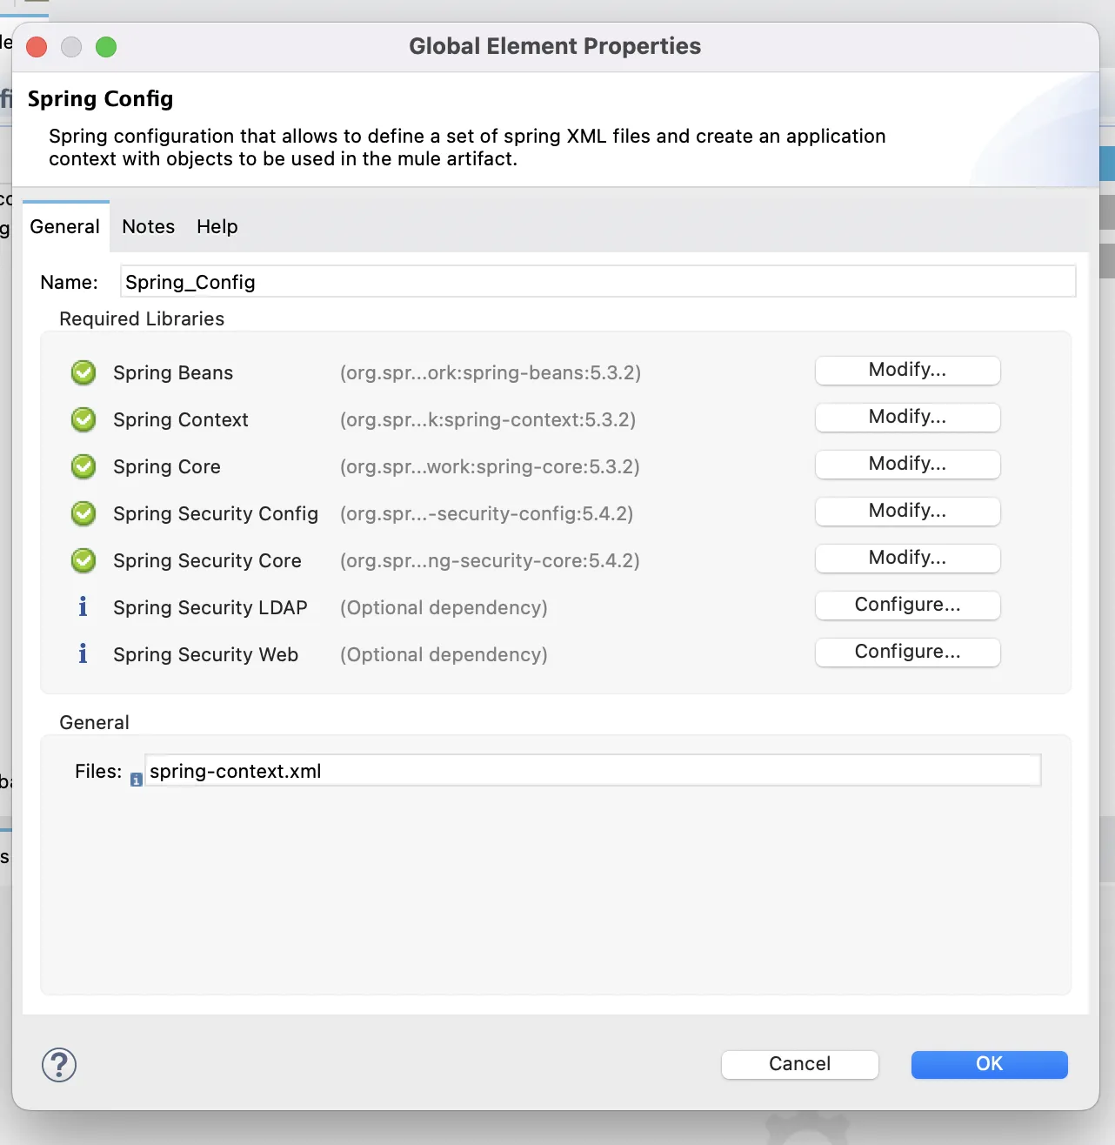Click the Files field with spring-context.xml

click(x=593, y=771)
